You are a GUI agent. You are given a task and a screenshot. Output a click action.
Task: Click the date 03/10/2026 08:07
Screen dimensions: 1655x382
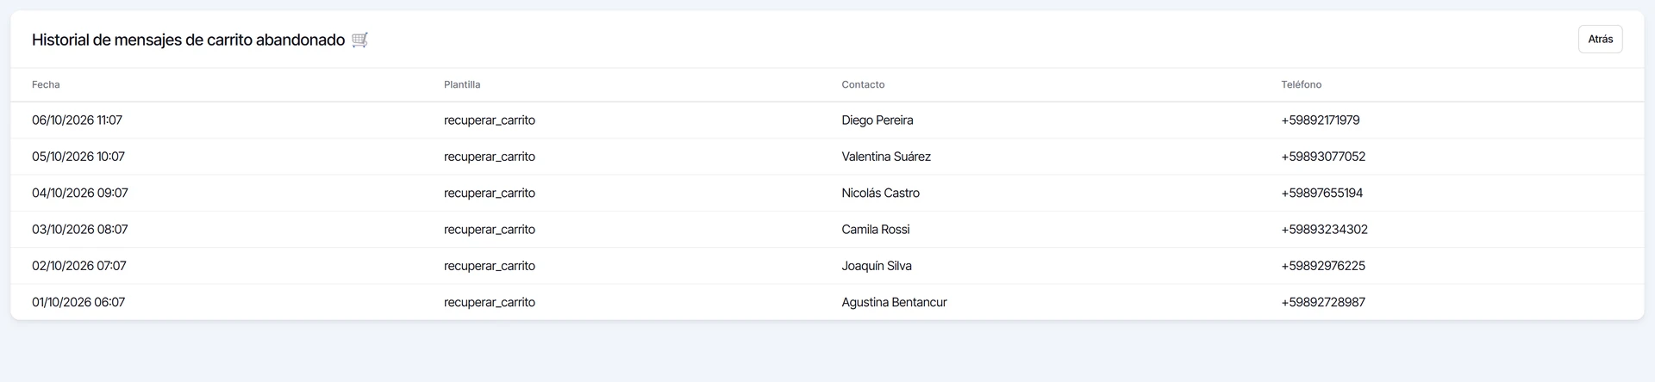[80, 230]
